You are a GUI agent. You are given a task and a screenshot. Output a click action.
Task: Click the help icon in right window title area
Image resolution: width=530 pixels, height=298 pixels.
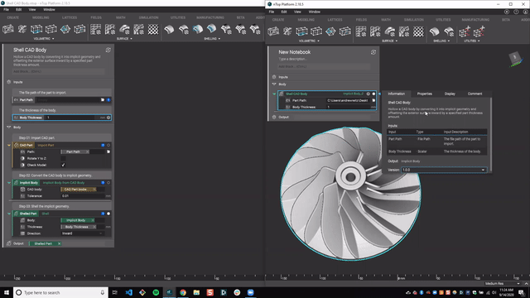tap(516, 12)
